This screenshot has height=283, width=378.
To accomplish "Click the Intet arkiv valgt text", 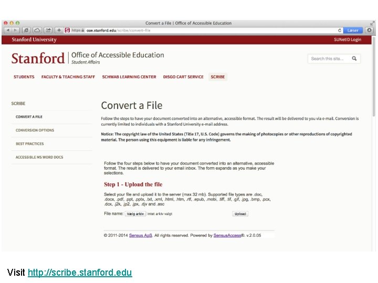I will (x=160, y=214).
